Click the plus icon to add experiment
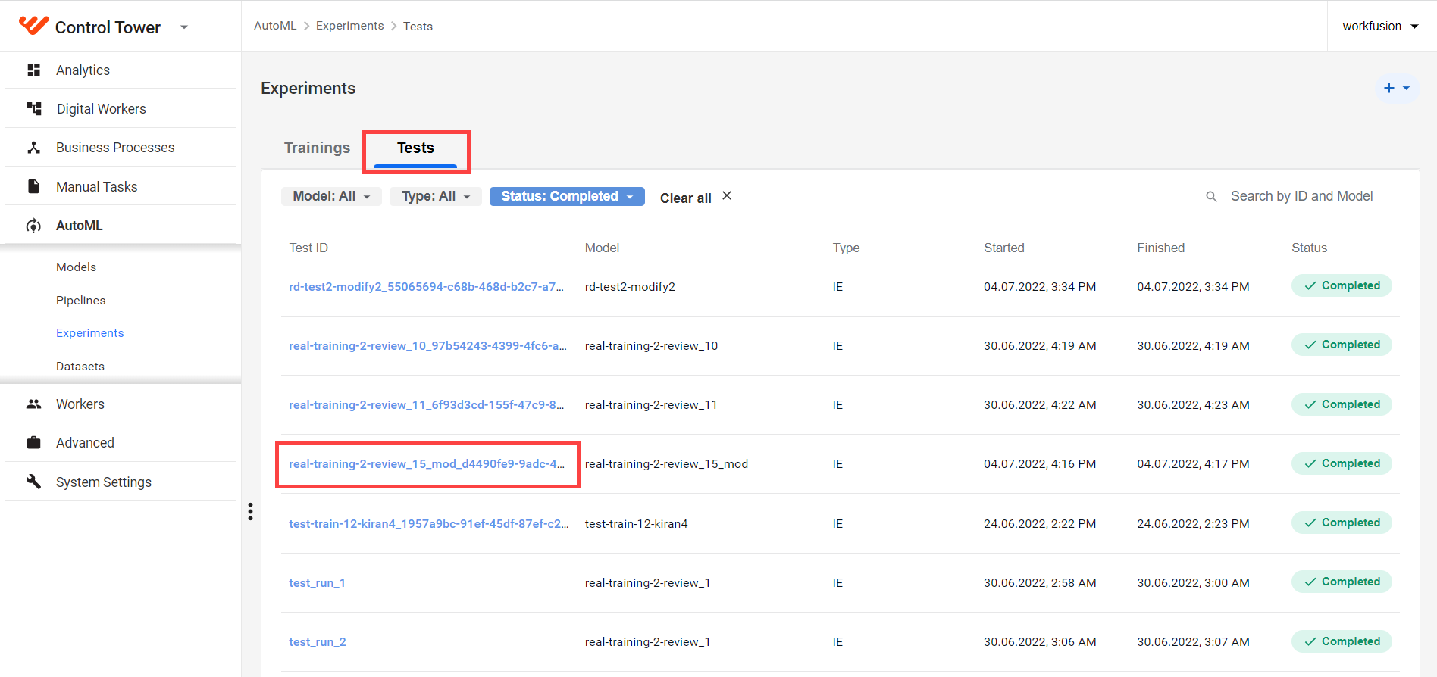1437x677 pixels. pos(1389,88)
